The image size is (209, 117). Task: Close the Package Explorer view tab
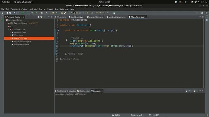coord(24,17)
